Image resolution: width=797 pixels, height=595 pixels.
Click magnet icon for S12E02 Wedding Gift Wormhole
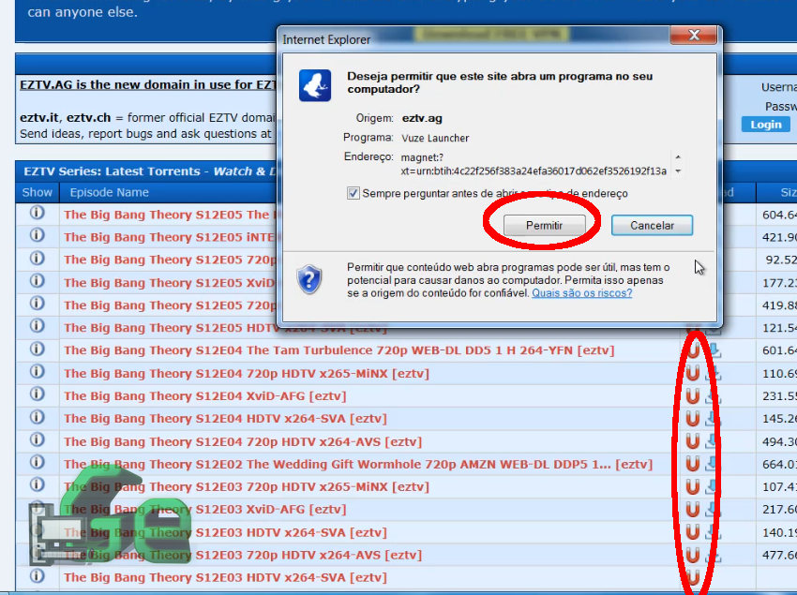(693, 464)
